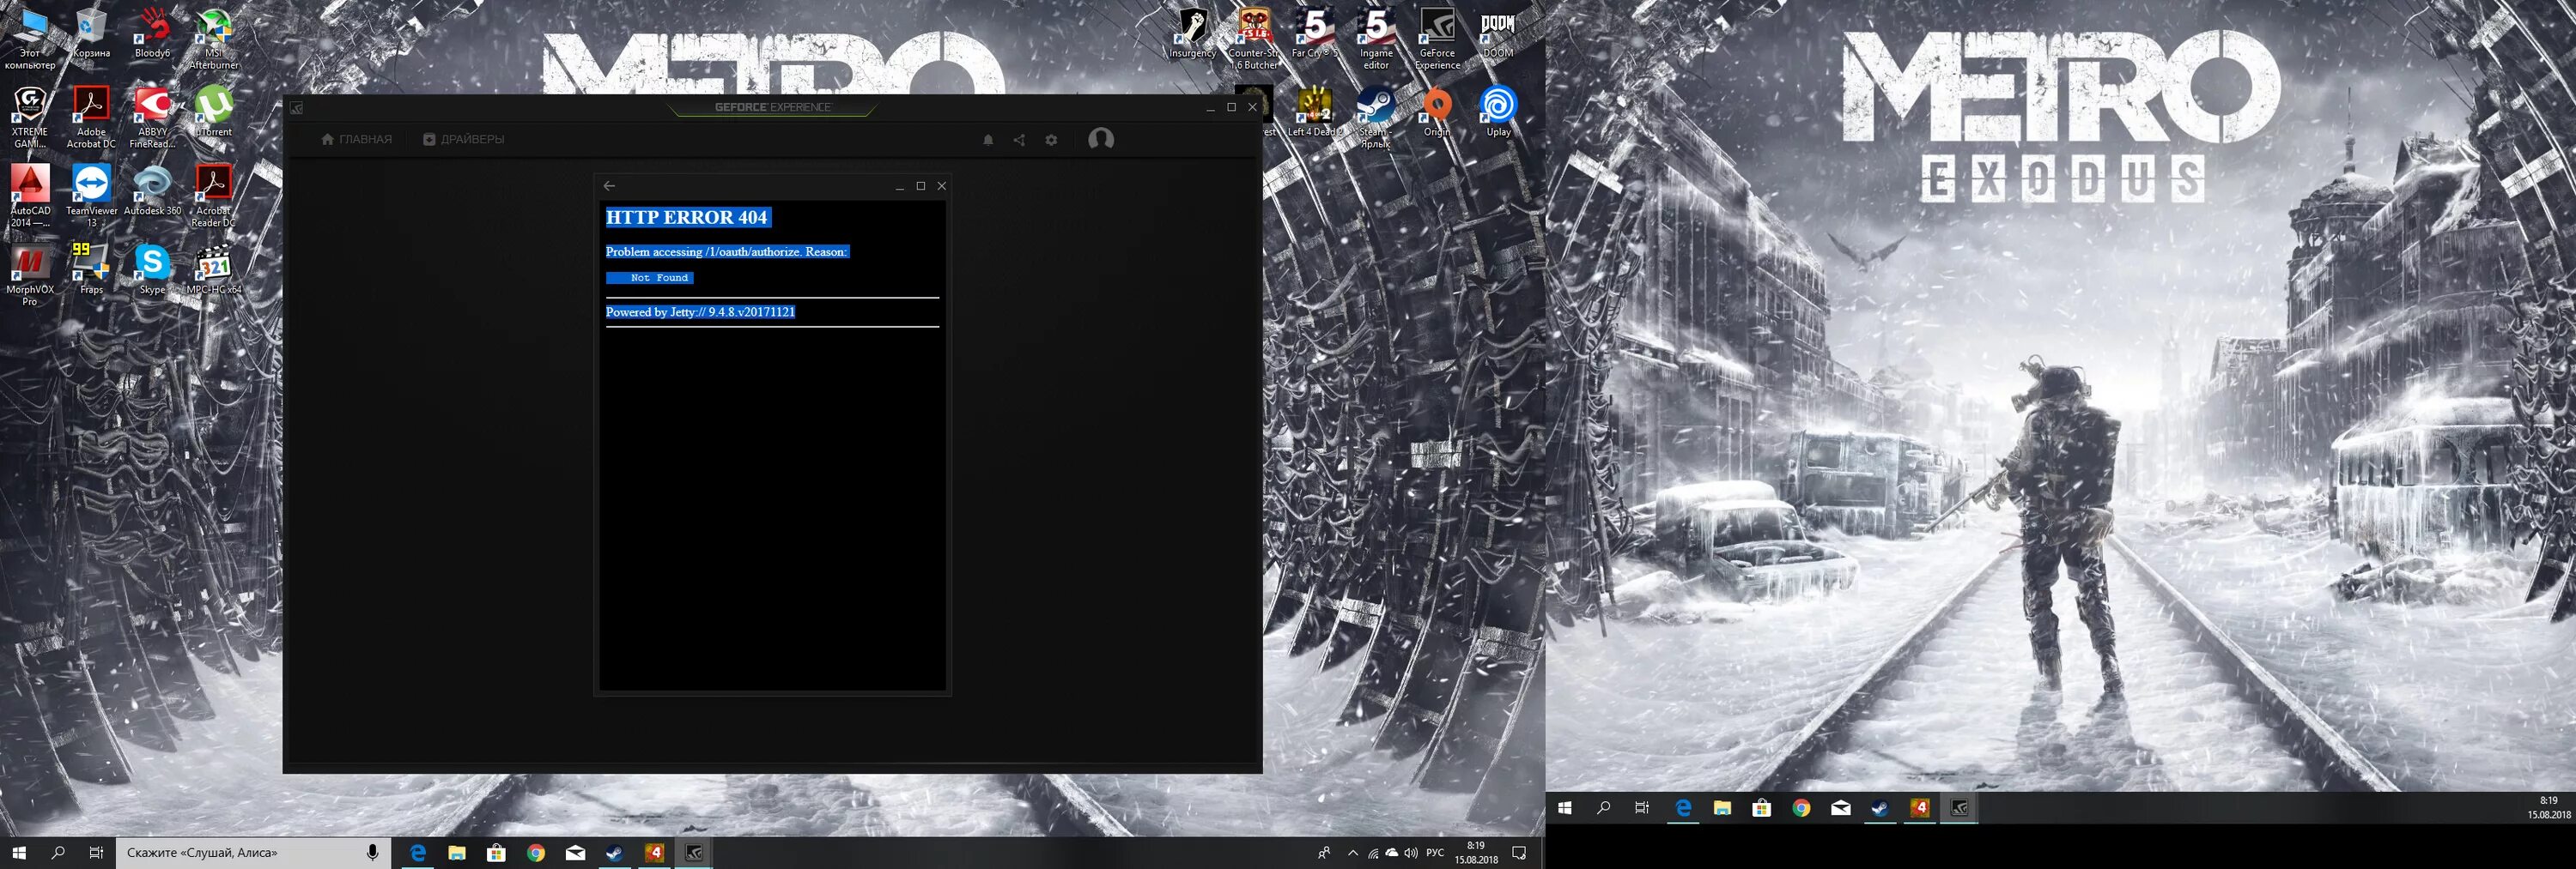Open the Action Center notifications icon
Viewport: 2576px width, 869px height.
pyautogui.click(x=1519, y=853)
